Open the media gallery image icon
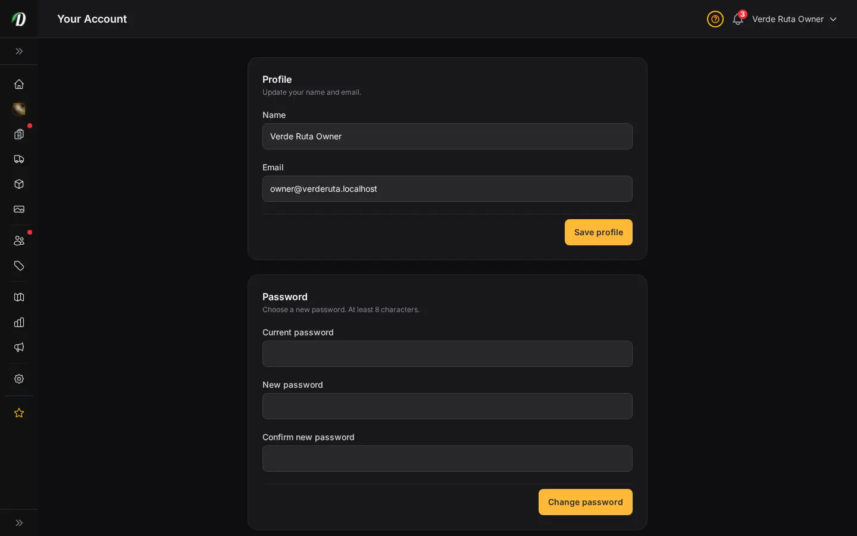 coord(19,209)
